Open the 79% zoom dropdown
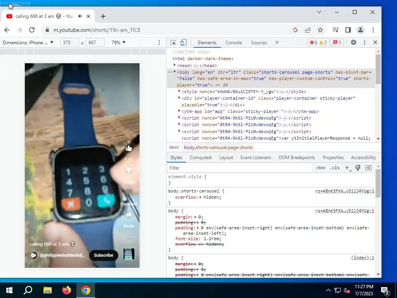397x298 pixels. 118,43
